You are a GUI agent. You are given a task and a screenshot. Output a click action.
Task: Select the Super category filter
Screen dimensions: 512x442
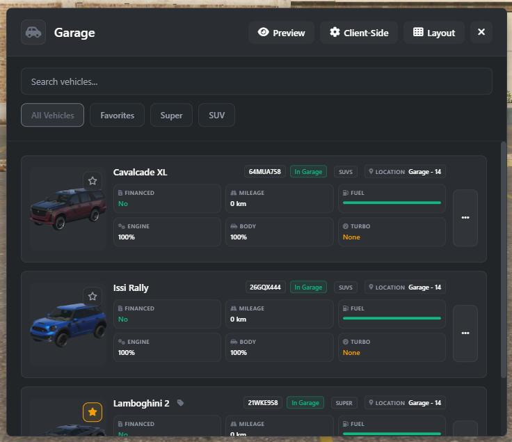tap(171, 116)
